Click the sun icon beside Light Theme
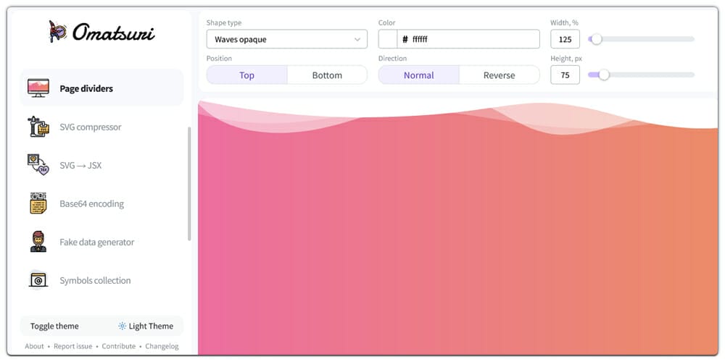This screenshot has height=362, width=725. click(x=122, y=326)
